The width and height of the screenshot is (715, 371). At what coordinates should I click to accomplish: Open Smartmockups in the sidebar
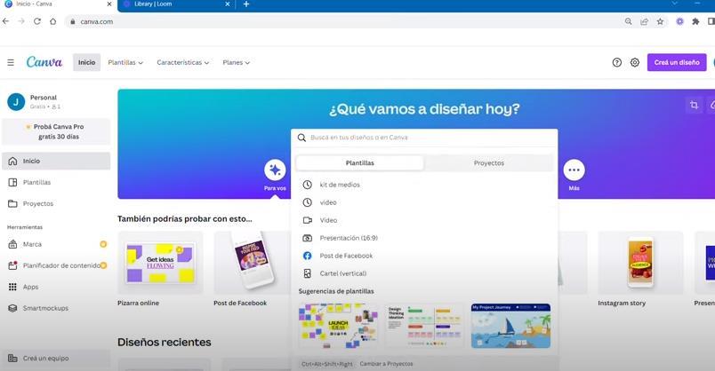click(x=56, y=308)
